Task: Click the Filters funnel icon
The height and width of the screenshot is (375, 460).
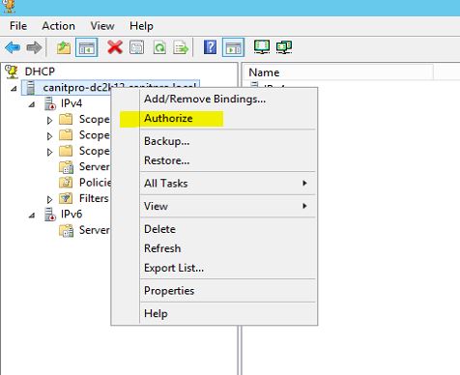Action: pos(66,198)
